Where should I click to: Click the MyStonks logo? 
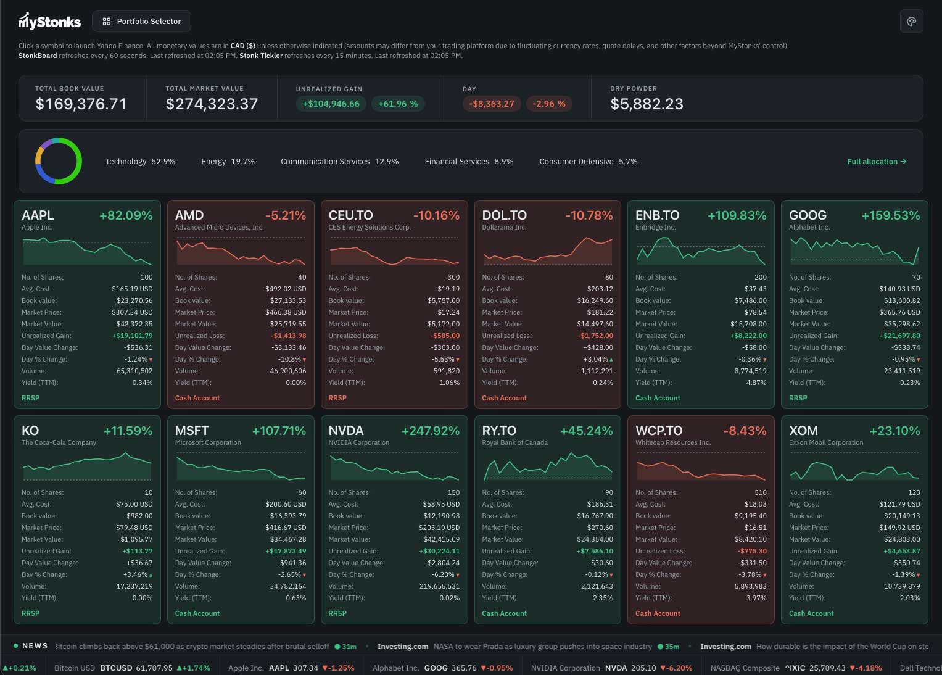(x=49, y=22)
